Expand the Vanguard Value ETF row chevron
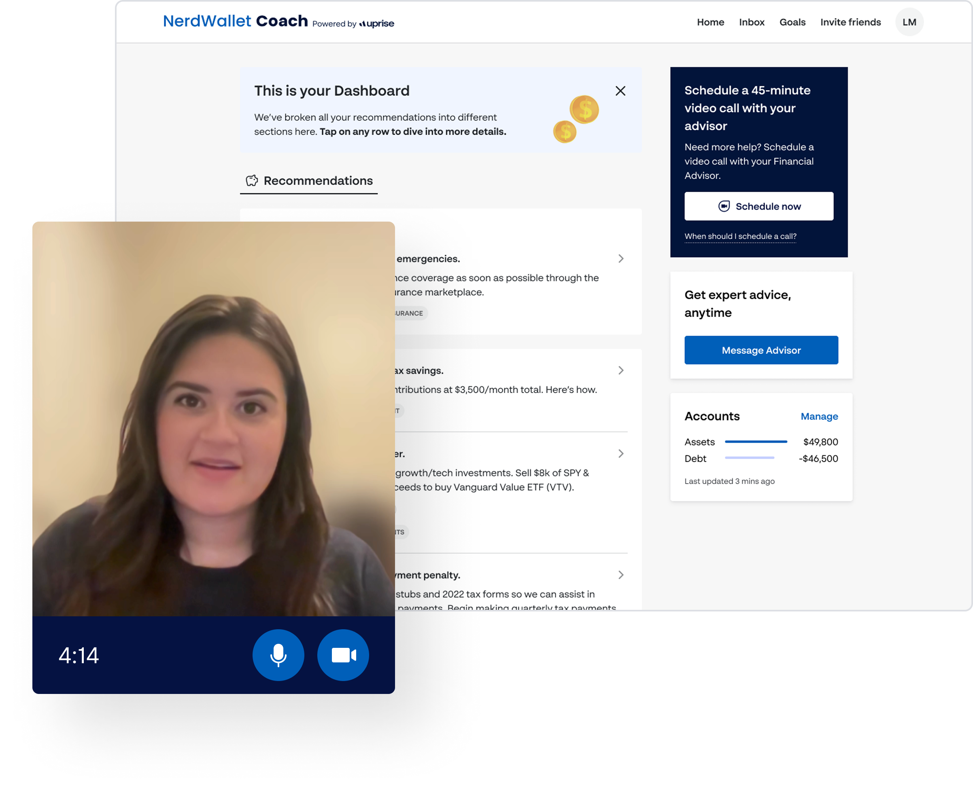This screenshot has height=791, width=973. [620, 454]
